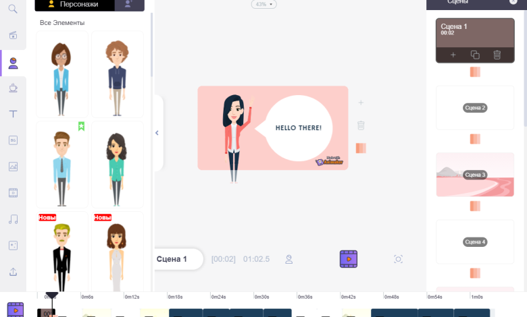Open the upload icon in sidebar

13,272
